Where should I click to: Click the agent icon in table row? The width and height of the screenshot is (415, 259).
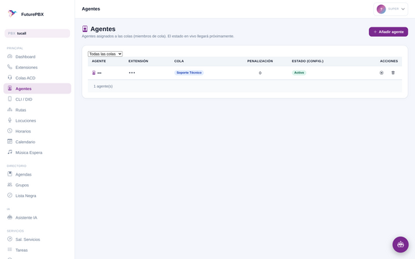coord(94,73)
